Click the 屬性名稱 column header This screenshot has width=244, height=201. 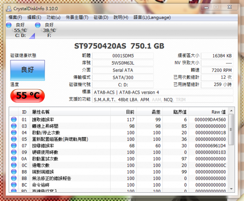coord(70,112)
